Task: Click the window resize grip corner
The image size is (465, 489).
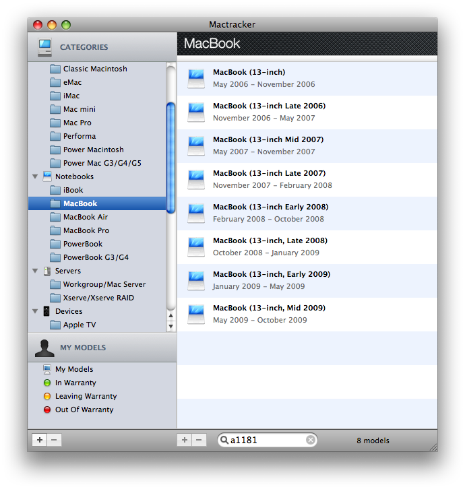Action: click(433, 447)
